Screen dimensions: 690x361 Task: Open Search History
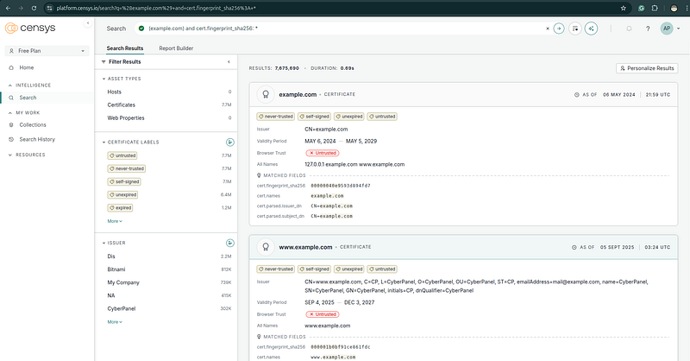[x=37, y=139]
